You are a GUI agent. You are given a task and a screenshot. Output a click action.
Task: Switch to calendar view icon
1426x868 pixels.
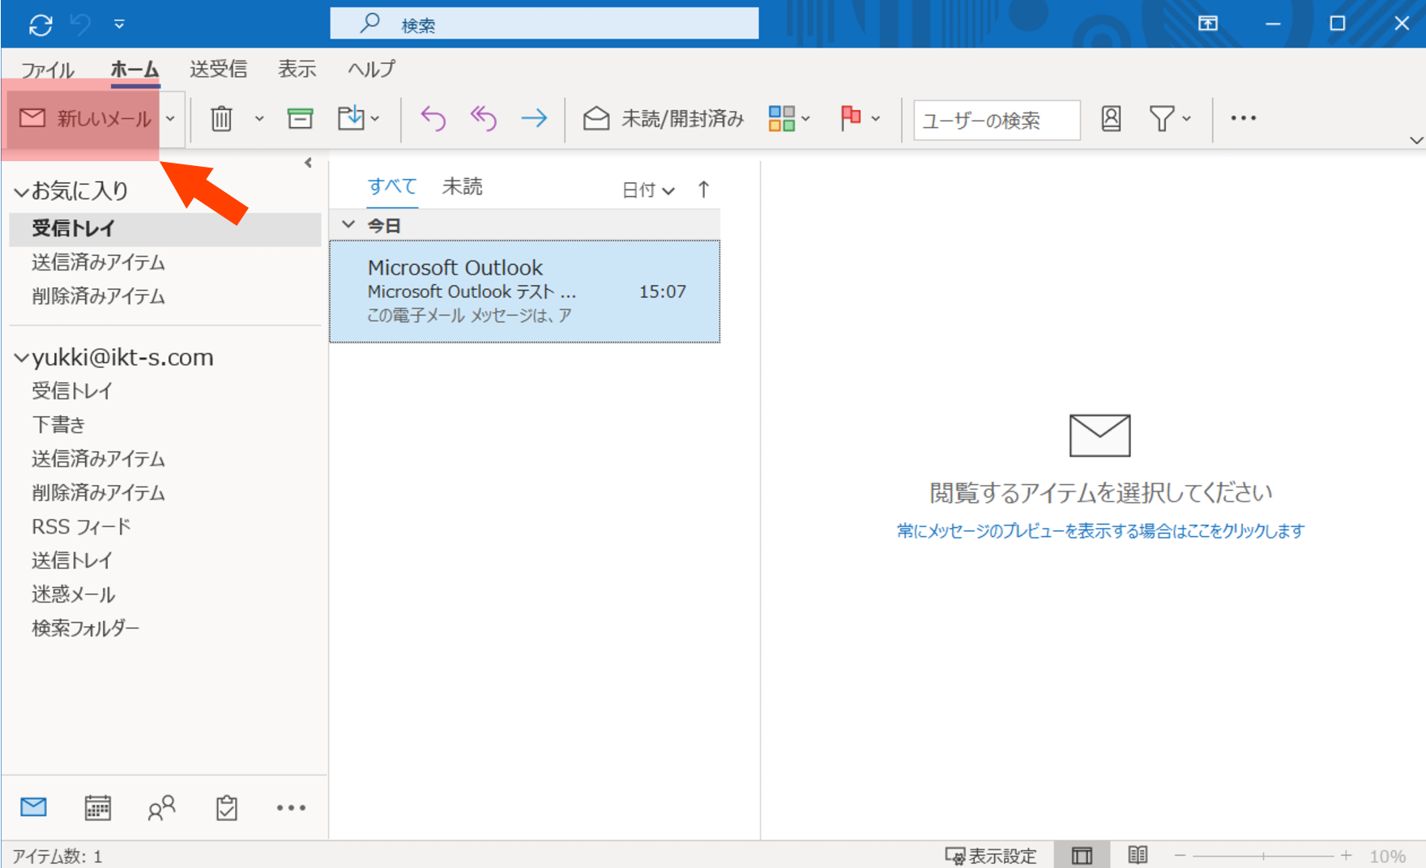click(97, 807)
